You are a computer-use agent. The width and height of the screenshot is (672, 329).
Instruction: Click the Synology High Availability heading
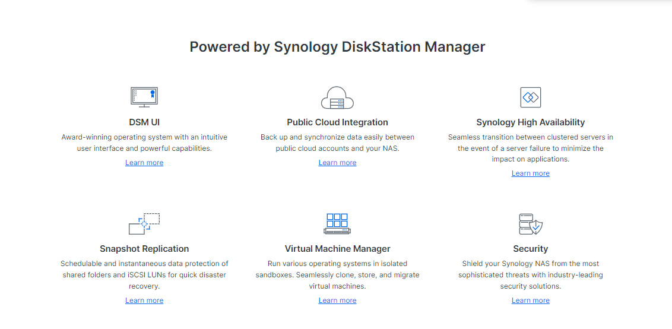(530, 122)
